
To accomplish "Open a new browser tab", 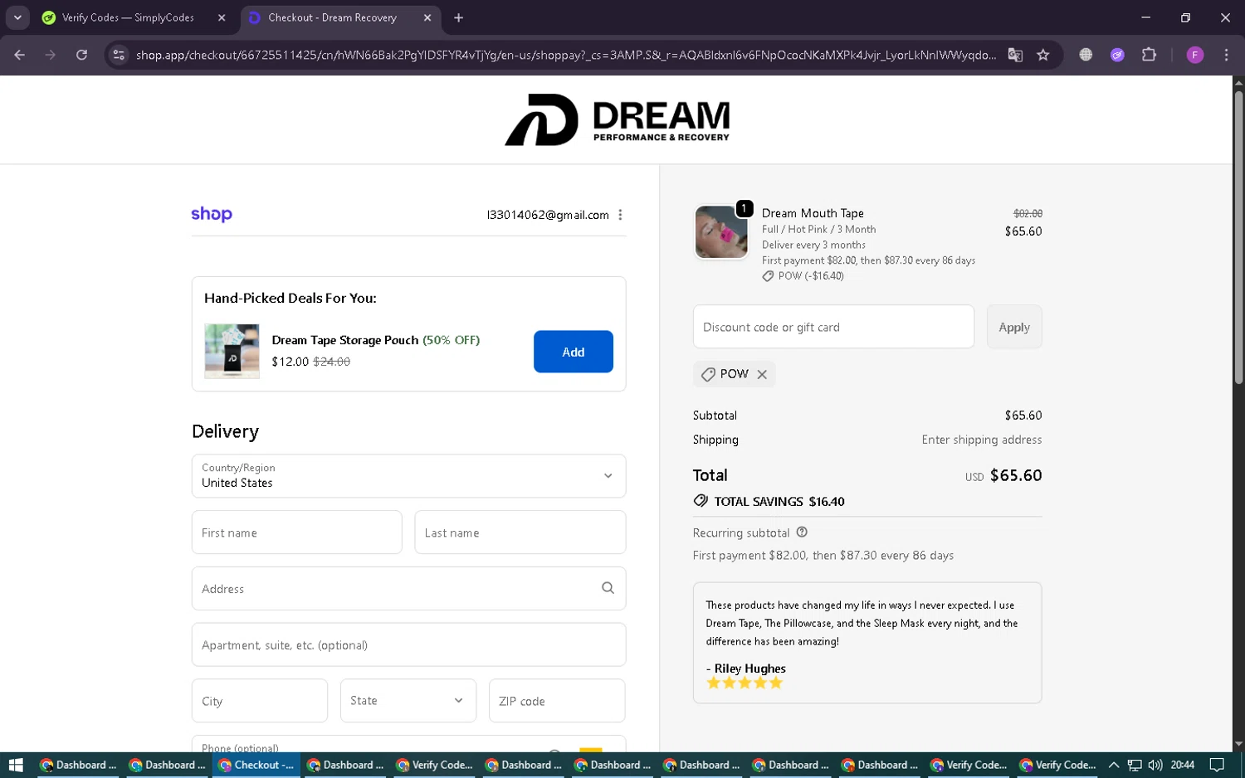I will [458, 17].
